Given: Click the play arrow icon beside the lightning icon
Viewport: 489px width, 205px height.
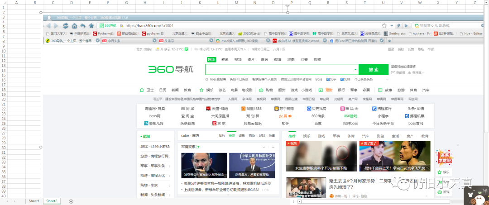Looking at the screenshot, I should [406, 25].
